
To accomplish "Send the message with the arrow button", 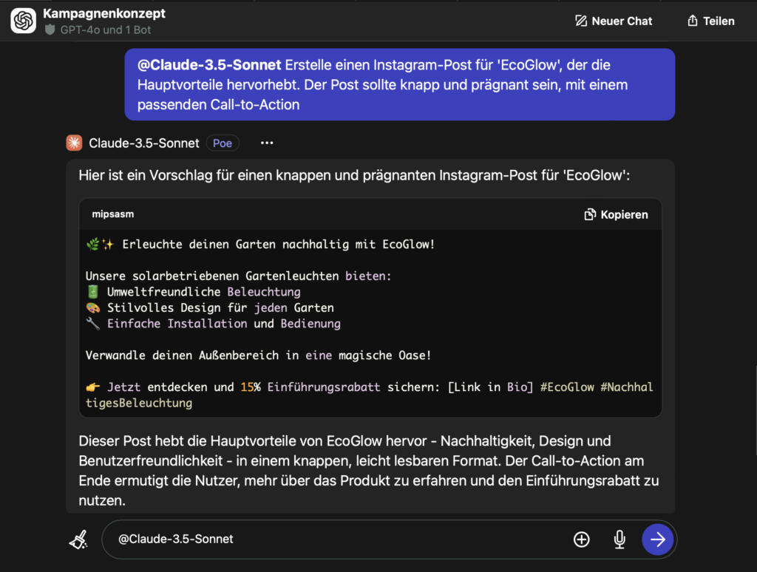I will tap(657, 539).
